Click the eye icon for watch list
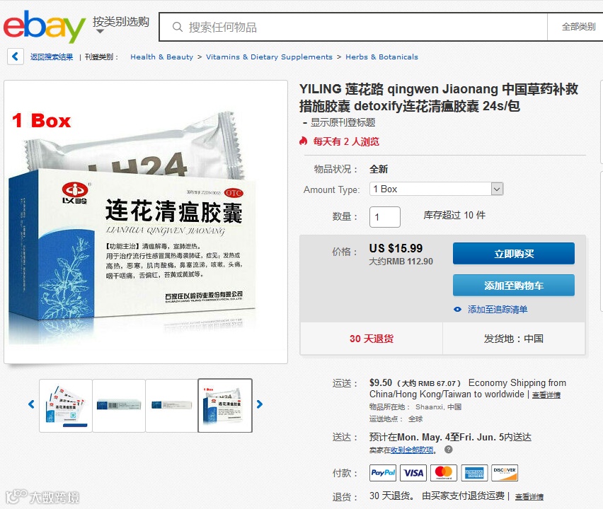This screenshot has height=509, width=603. (x=457, y=309)
